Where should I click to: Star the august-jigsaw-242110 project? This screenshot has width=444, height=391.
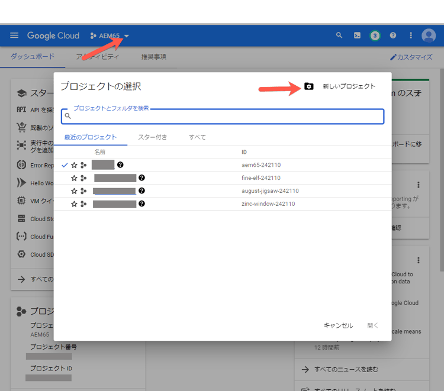(x=74, y=191)
